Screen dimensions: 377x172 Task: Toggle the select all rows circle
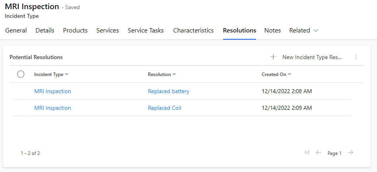[21, 74]
